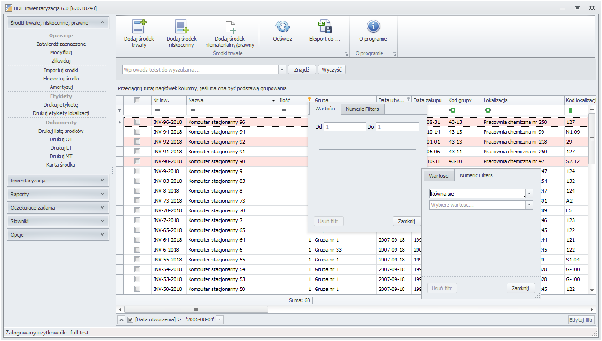Click Dodaj środek niematerialny/prawny icon

[x=230, y=27]
